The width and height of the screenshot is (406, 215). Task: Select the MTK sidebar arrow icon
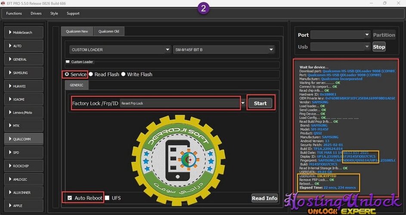10,126
